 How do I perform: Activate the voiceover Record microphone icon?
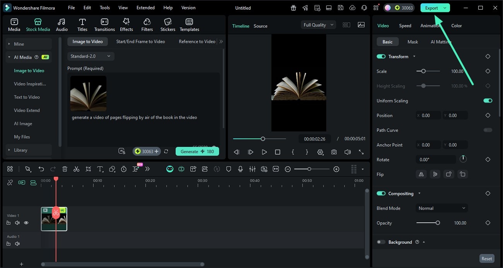click(240, 169)
